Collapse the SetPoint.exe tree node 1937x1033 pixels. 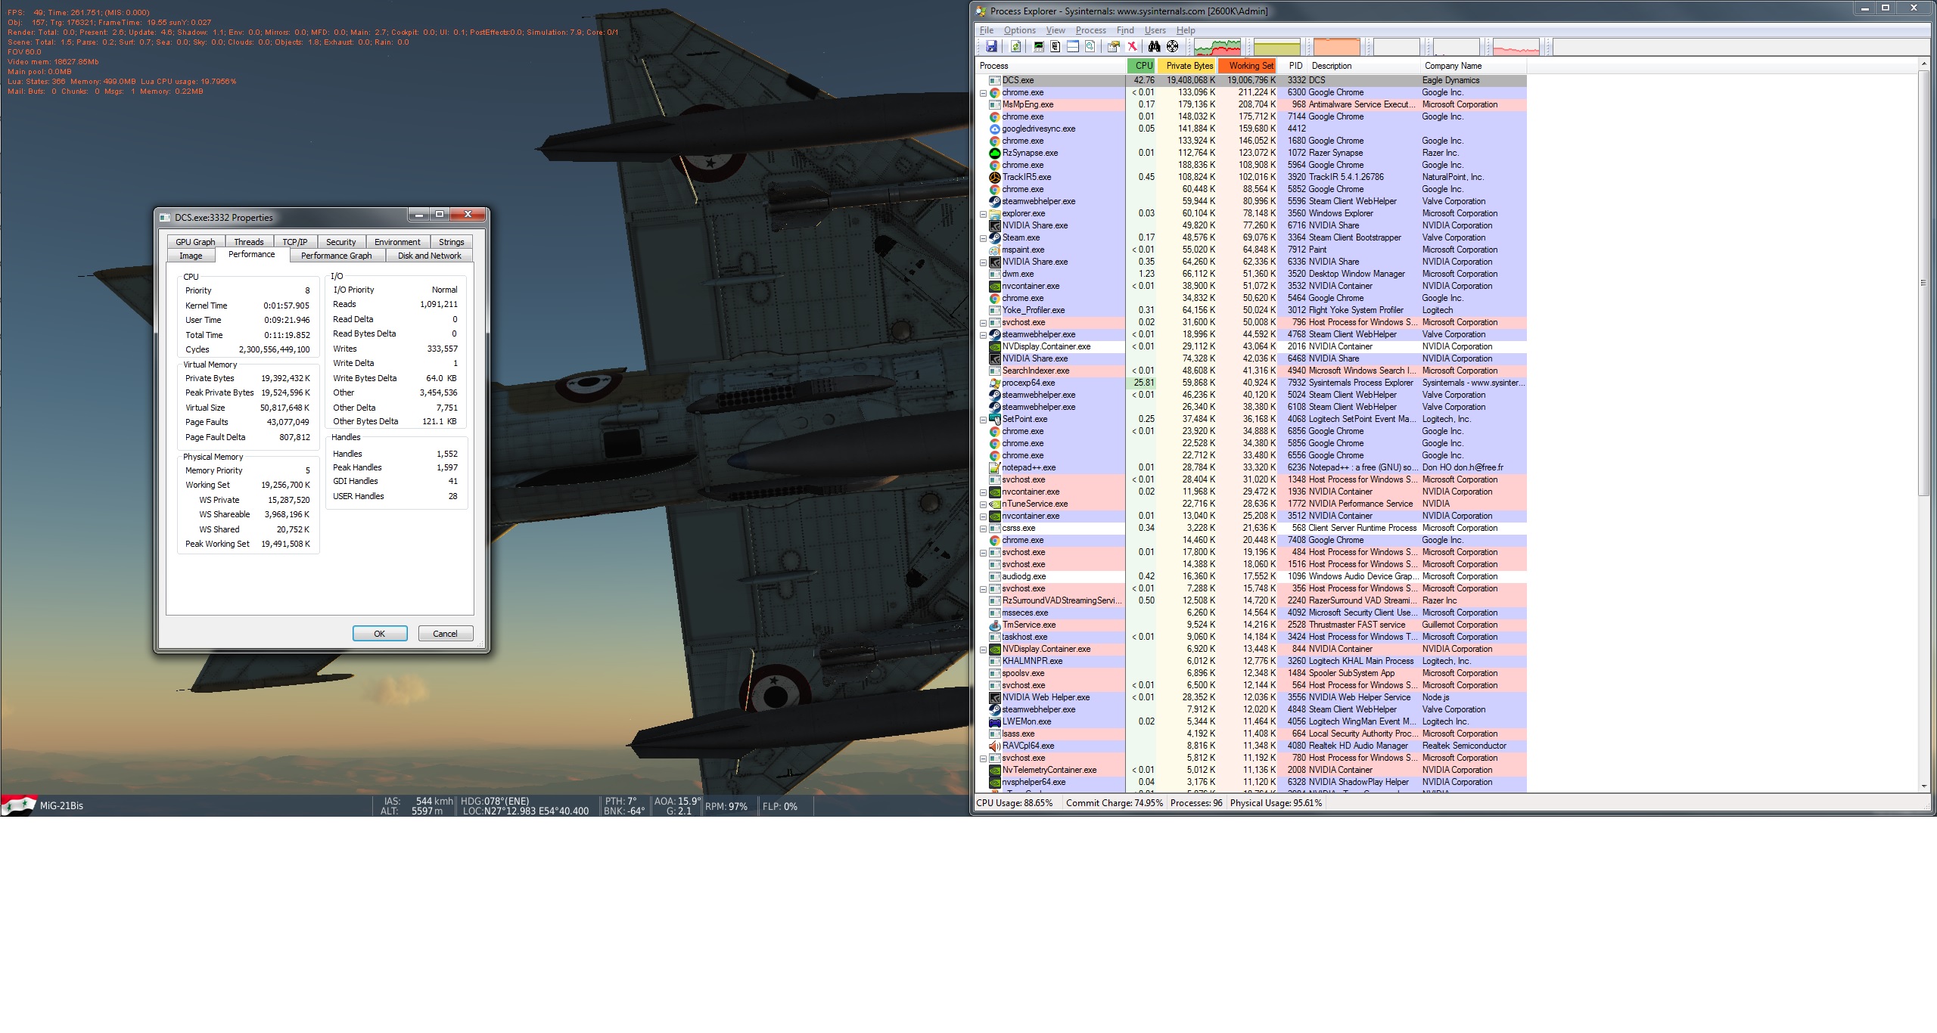984,420
